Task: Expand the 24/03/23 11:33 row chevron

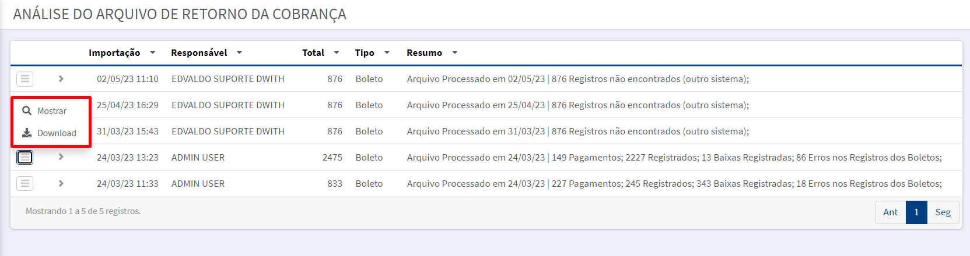Action: pos(61,183)
